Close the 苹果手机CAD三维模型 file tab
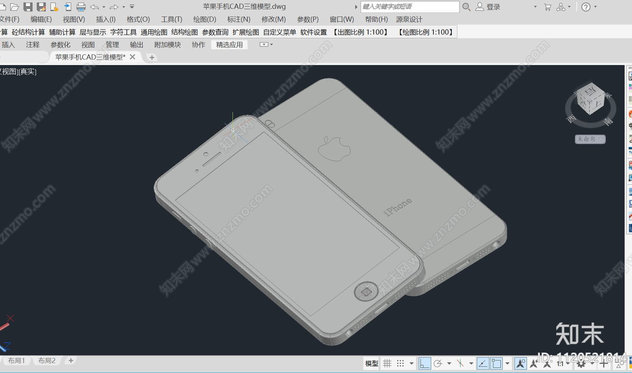This screenshot has height=373, width=632. pos(133,57)
